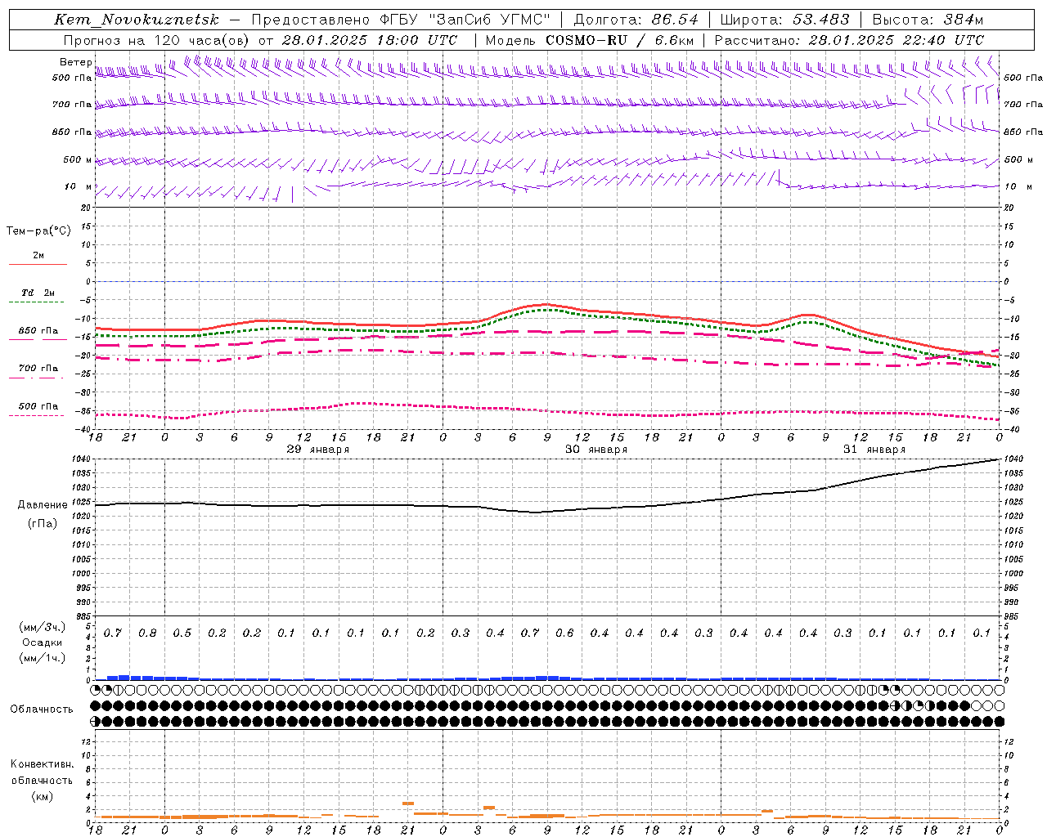Click the Конвективн. облачность label
The height and width of the screenshot is (837, 1047).
(42, 772)
